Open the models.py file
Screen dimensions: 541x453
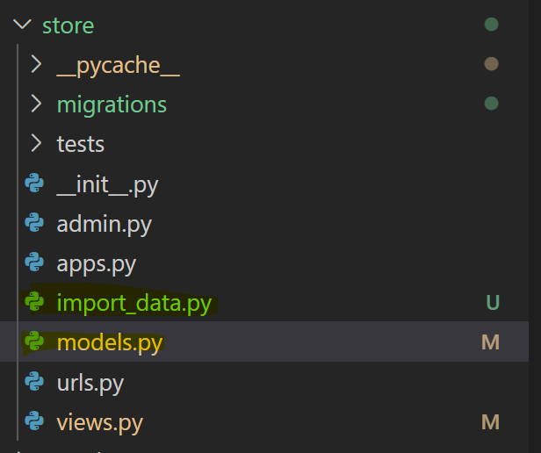(110, 342)
